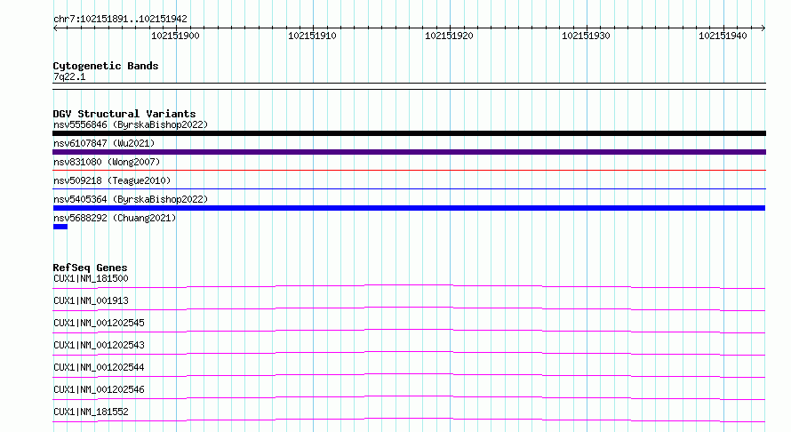791x432 pixels.
Task: Click the RefSeq Genes track title
Action: pos(90,268)
